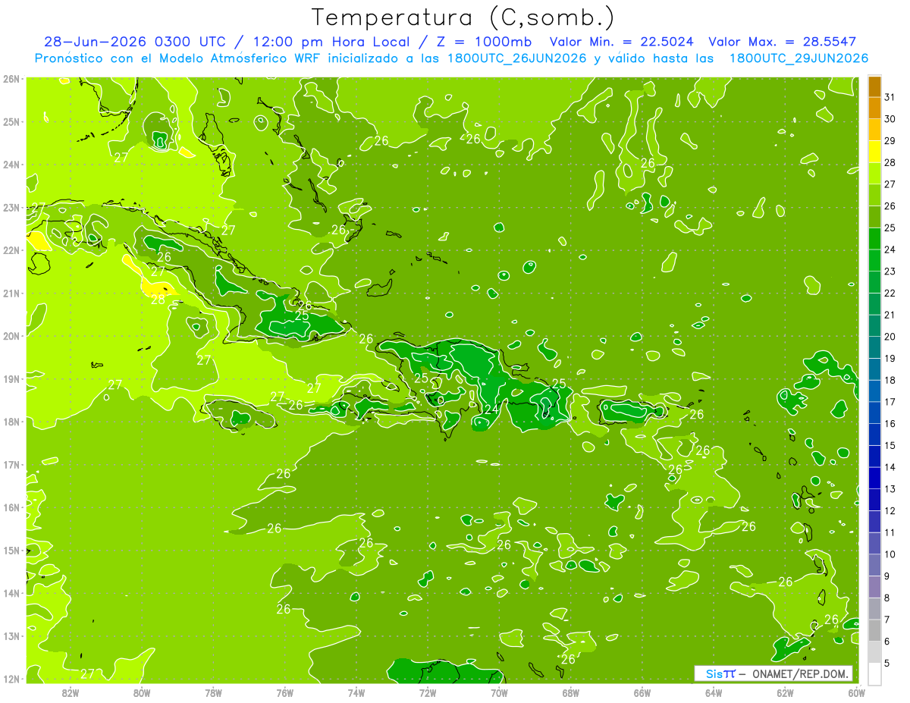Image resolution: width=910 pixels, height=703 pixels.
Task: Click the '82W' longitude axis label
Action: coord(71,692)
